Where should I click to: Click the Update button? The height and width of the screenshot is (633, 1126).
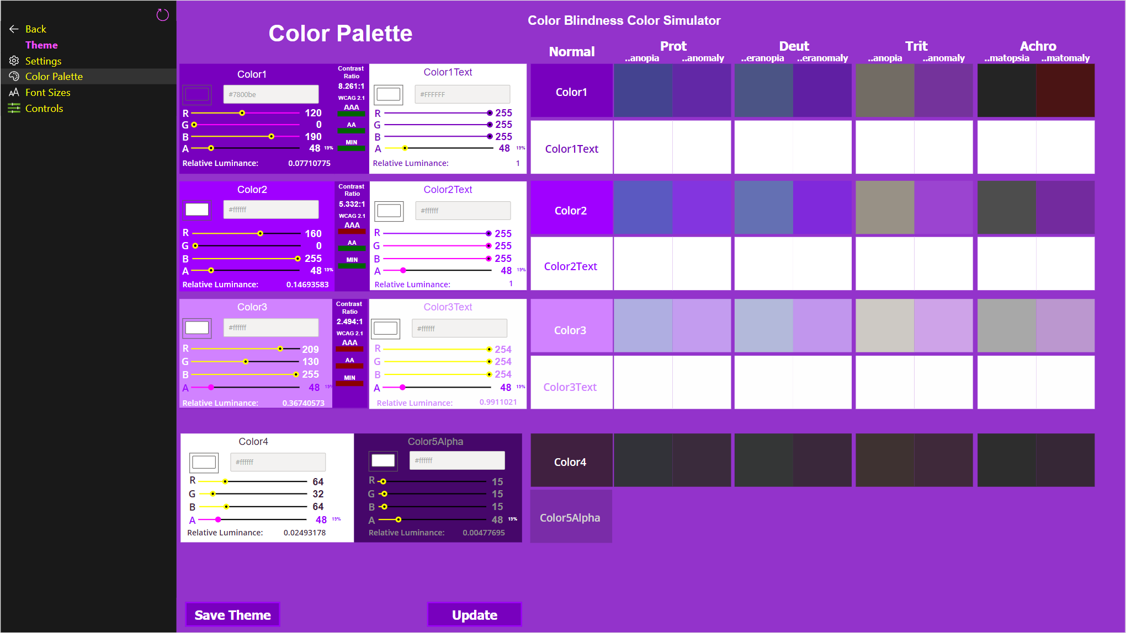click(x=474, y=614)
